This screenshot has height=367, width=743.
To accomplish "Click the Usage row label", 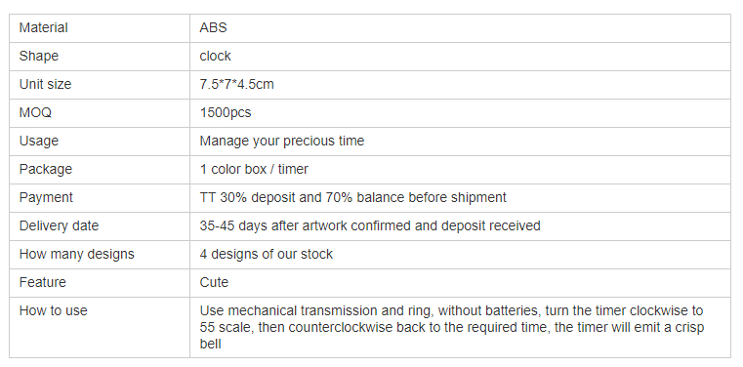I will [39, 142].
